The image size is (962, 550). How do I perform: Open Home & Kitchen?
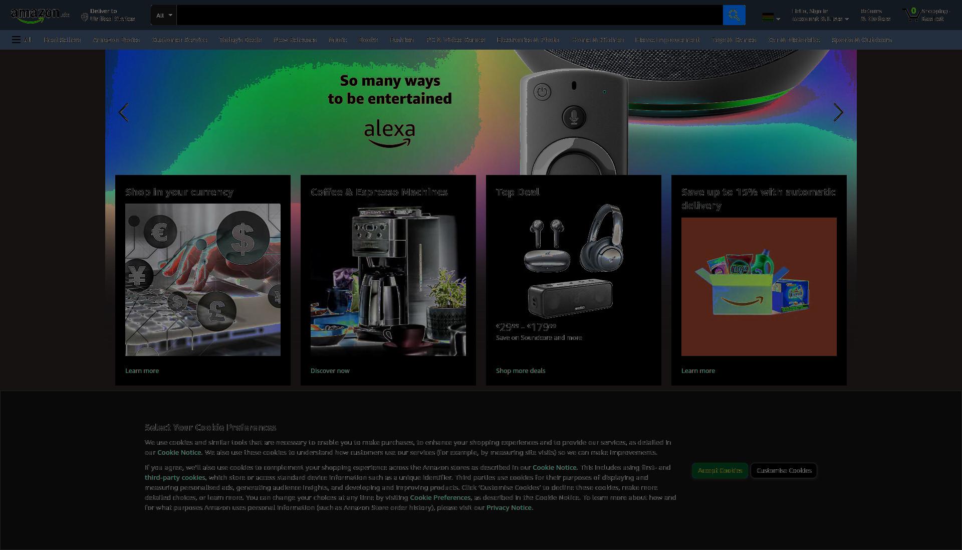pos(597,40)
